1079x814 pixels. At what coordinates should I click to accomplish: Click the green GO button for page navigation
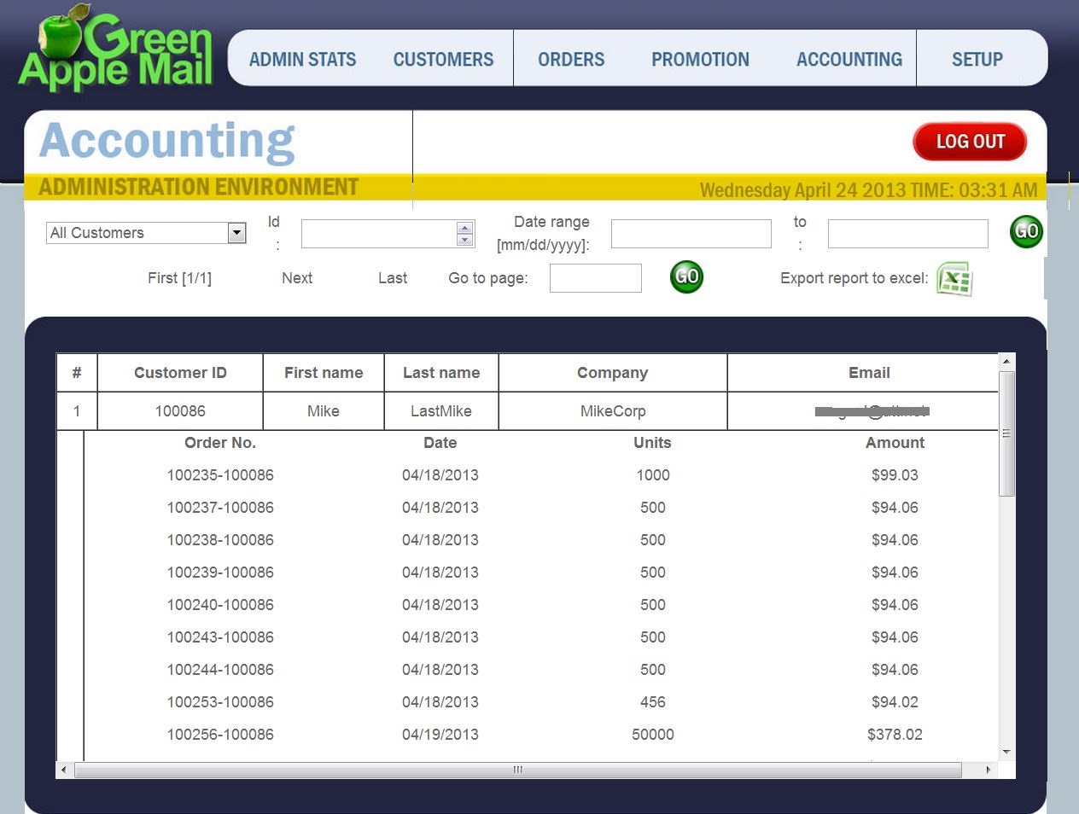click(686, 276)
